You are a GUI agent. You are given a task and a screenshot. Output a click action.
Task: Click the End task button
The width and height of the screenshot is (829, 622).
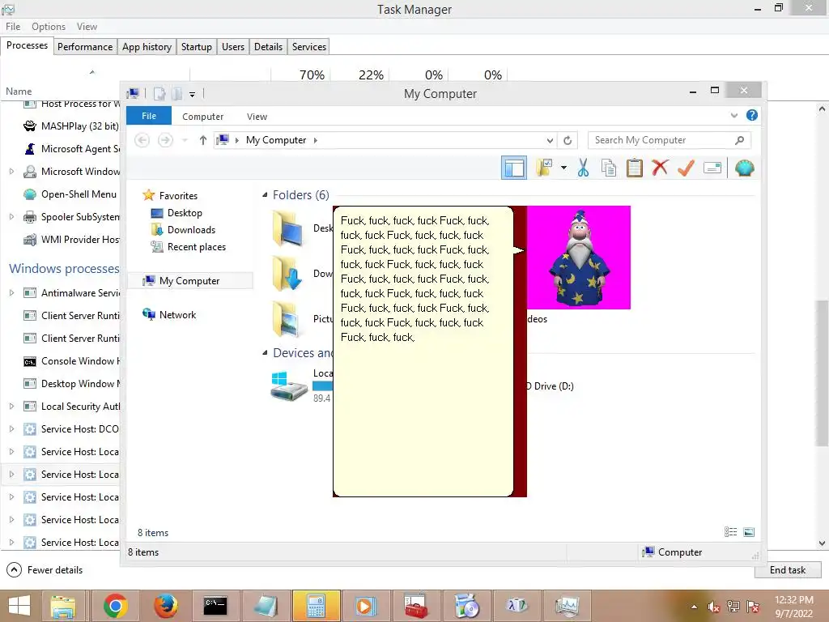787,569
